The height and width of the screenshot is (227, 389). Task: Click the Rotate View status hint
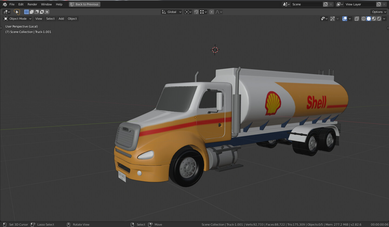pos(81,225)
